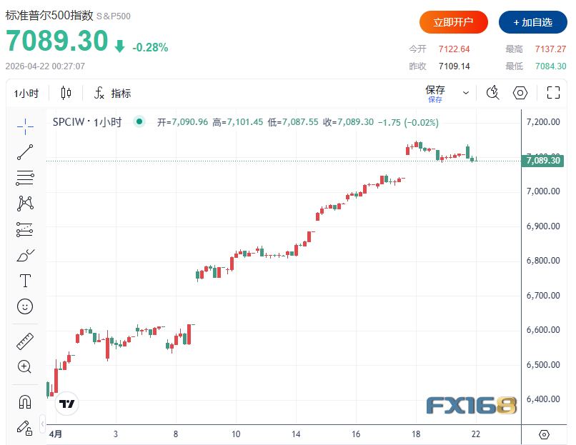Select the XABCD pattern tool
The height and width of the screenshot is (445, 576).
[25, 204]
